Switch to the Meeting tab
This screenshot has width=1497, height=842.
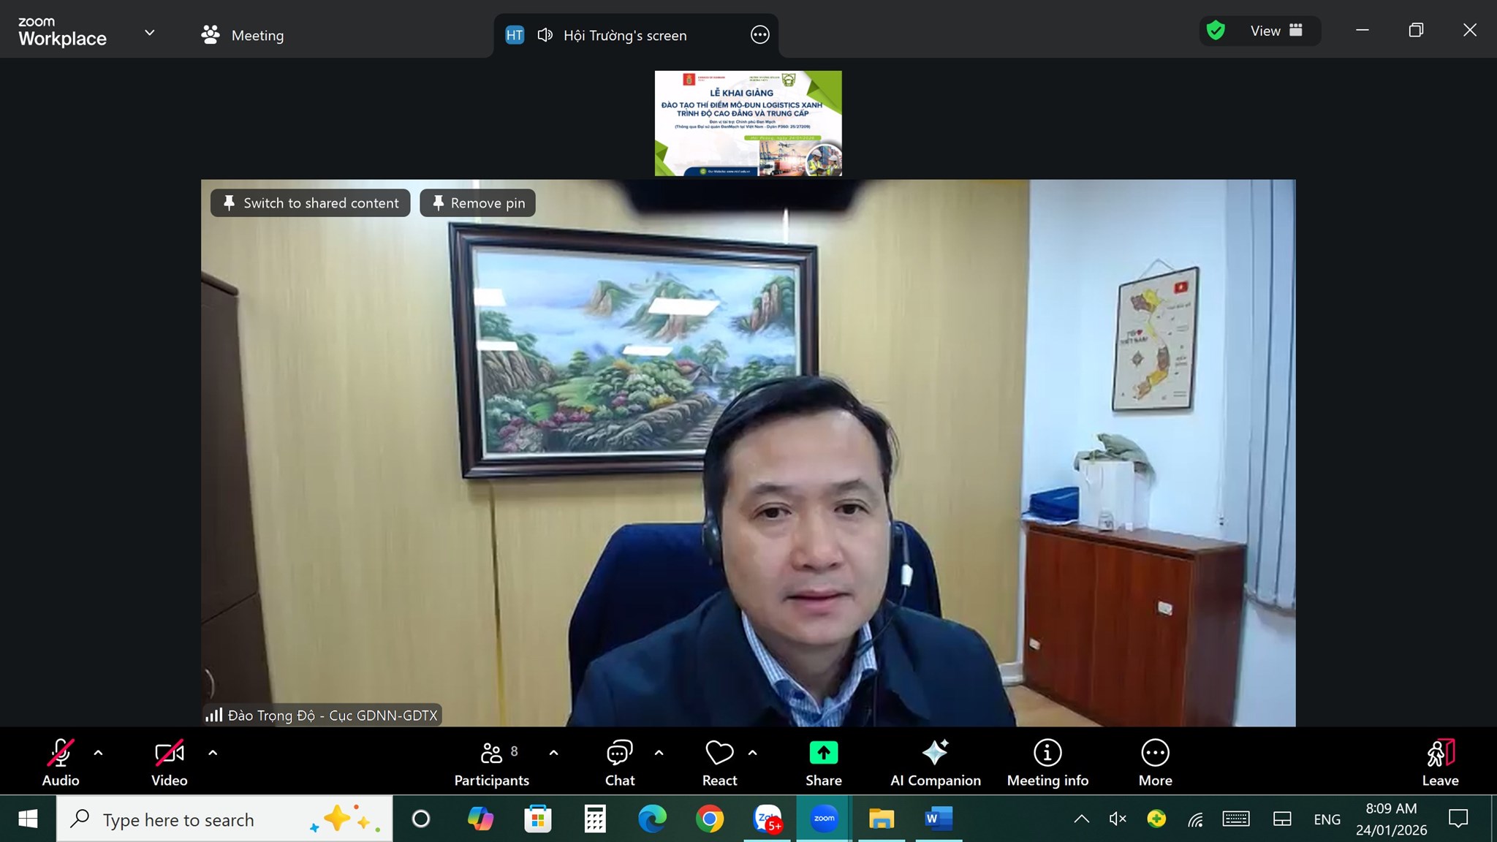[x=243, y=35]
